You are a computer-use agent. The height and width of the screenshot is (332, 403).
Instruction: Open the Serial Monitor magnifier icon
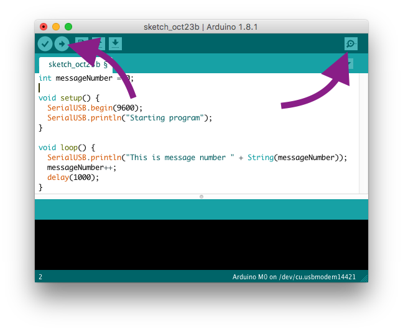pos(351,44)
